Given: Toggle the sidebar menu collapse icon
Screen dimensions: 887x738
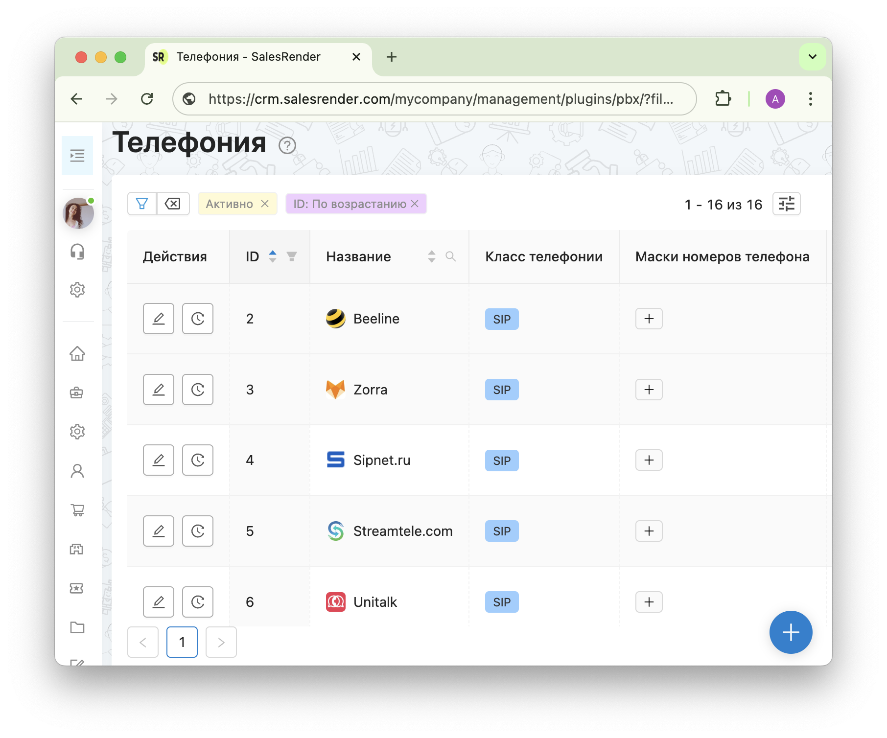Looking at the screenshot, I should (77, 156).
